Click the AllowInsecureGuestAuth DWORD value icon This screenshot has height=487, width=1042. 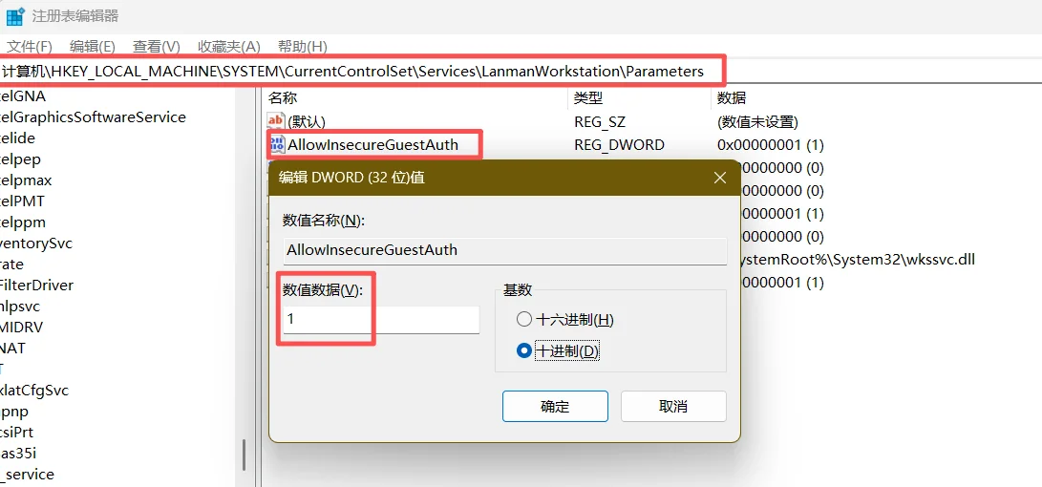click(x=276, y=144)
